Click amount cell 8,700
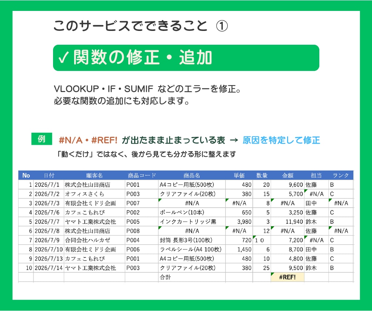 [x=288, y=250]
